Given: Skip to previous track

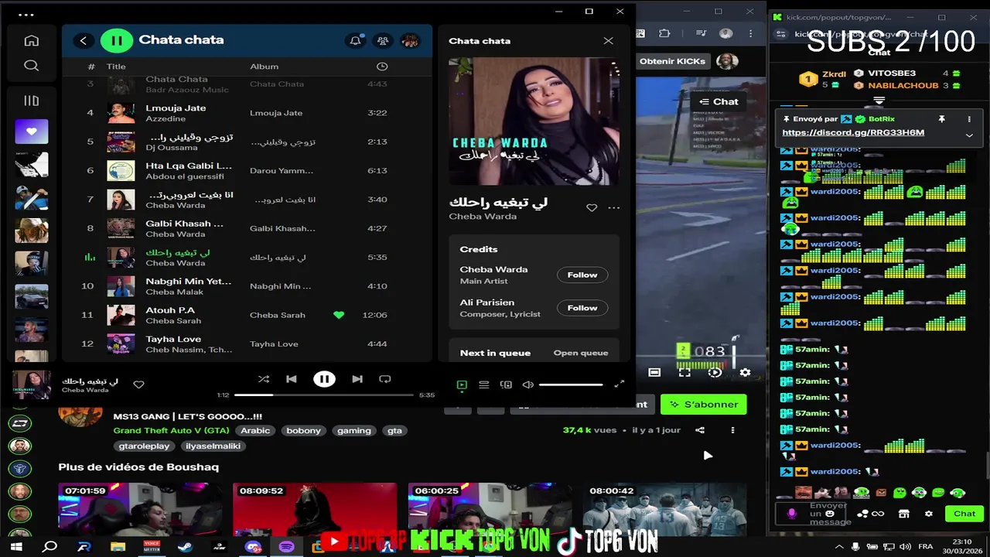Looking at the screenshot, I should pyautogui.click(x=291, y=379).
